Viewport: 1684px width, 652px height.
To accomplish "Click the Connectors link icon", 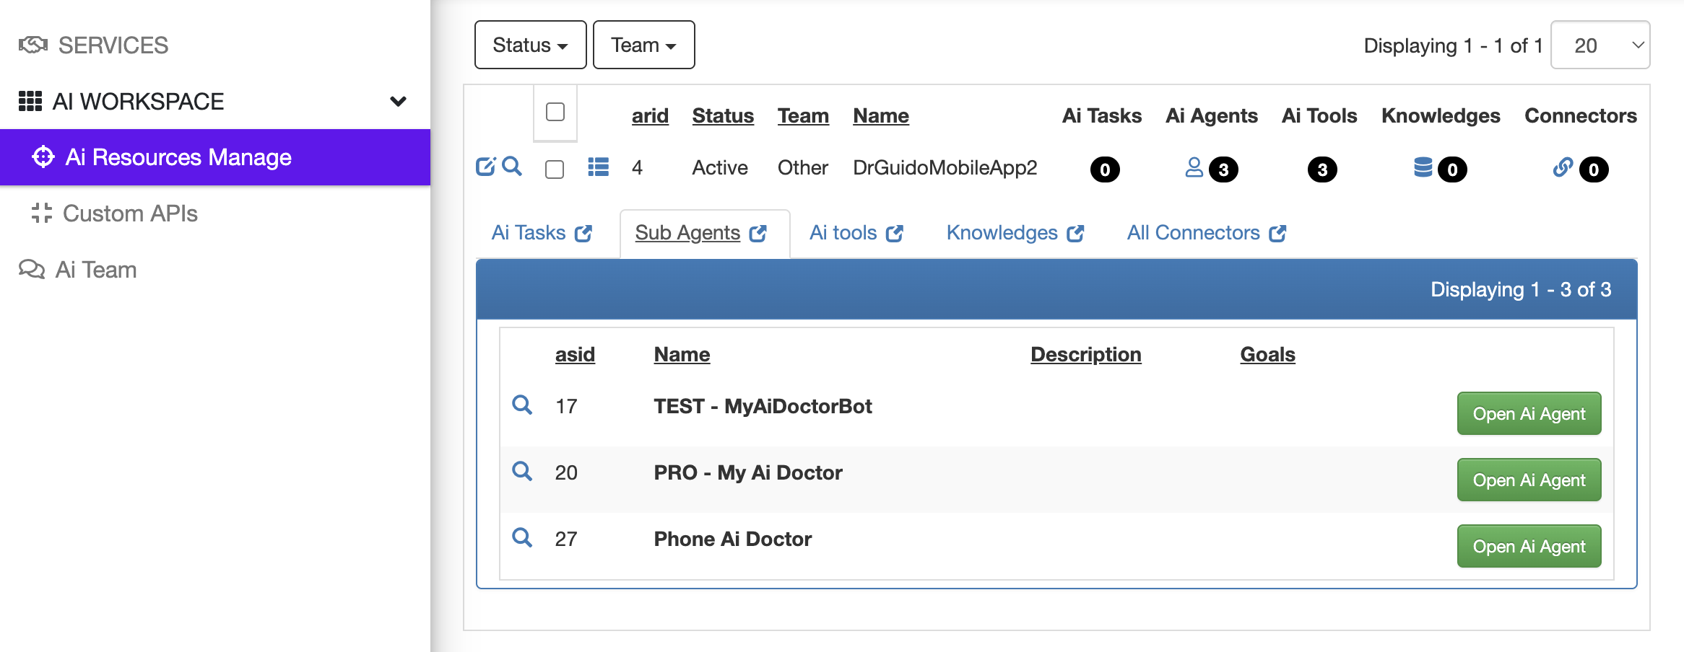I will click(x=1563, y=168).
